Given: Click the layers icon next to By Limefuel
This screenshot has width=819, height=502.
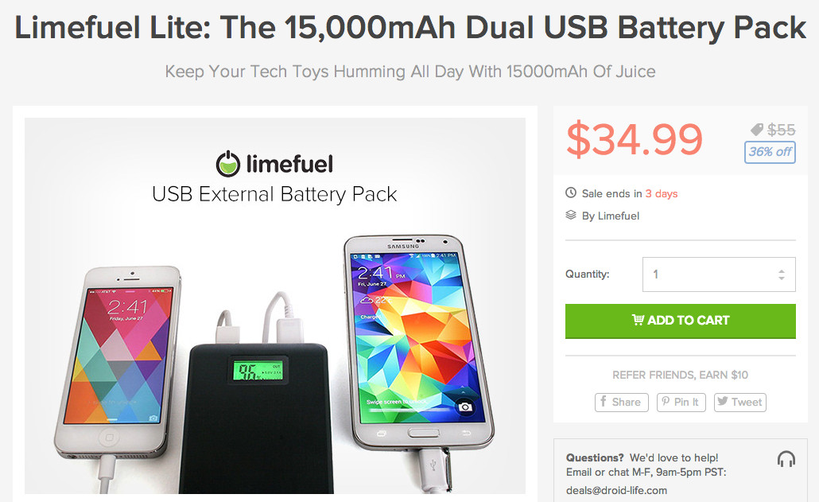Looking at the screenshot, I should tap(571, 215).
